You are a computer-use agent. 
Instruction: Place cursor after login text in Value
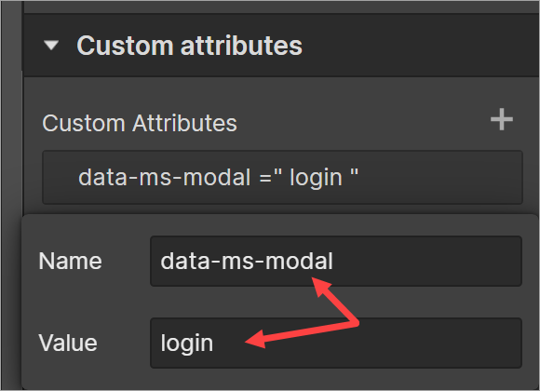[x=214, y=344]
